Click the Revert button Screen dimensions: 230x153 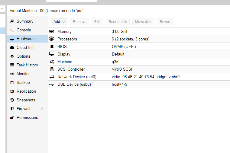165,22
